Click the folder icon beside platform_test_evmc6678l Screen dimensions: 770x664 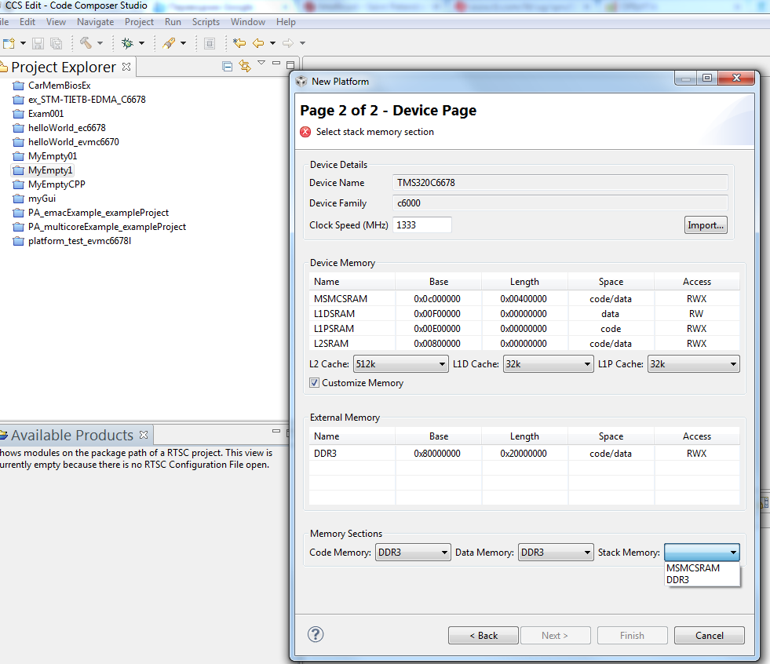[19, 241]
